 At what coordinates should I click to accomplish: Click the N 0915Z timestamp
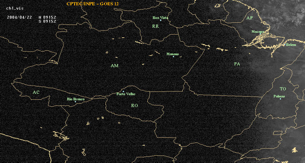[x=48, y=17]
